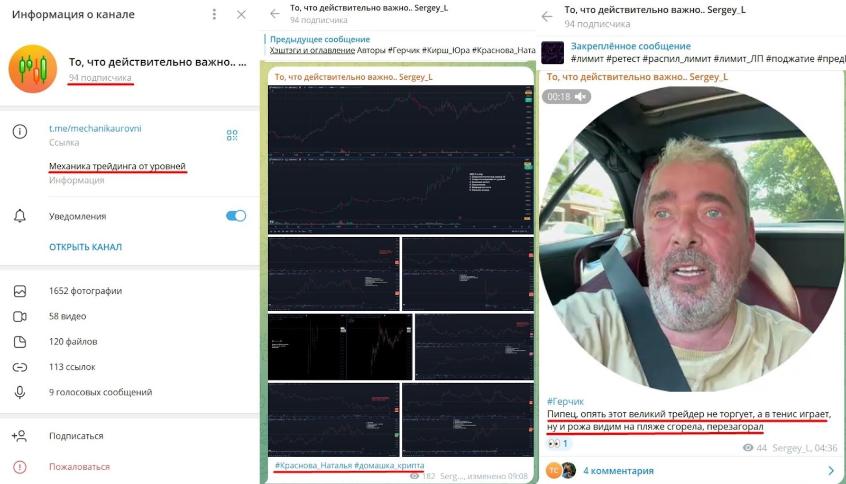This screenshot has height=484, width=846.
Task: Open the 9 голосовых сообщений list
Action: pos(100,392)
